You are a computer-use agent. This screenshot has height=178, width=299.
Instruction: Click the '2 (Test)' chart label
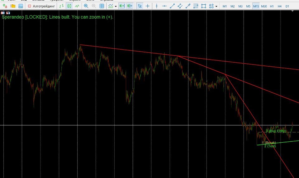pyautogui.click(x=270, y=146)
